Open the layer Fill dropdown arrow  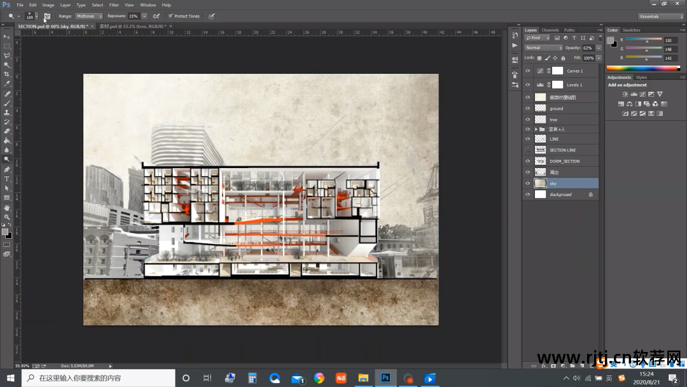pos(599,58)
